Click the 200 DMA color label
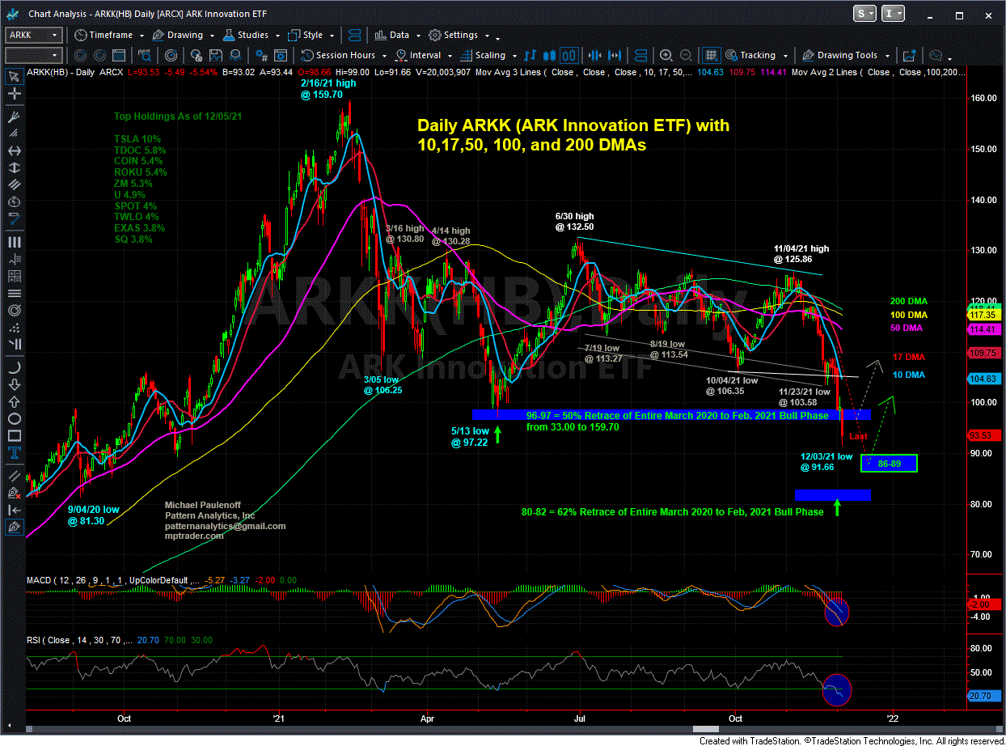Screen dimensions: 1006x746 [x=908, y=300]
